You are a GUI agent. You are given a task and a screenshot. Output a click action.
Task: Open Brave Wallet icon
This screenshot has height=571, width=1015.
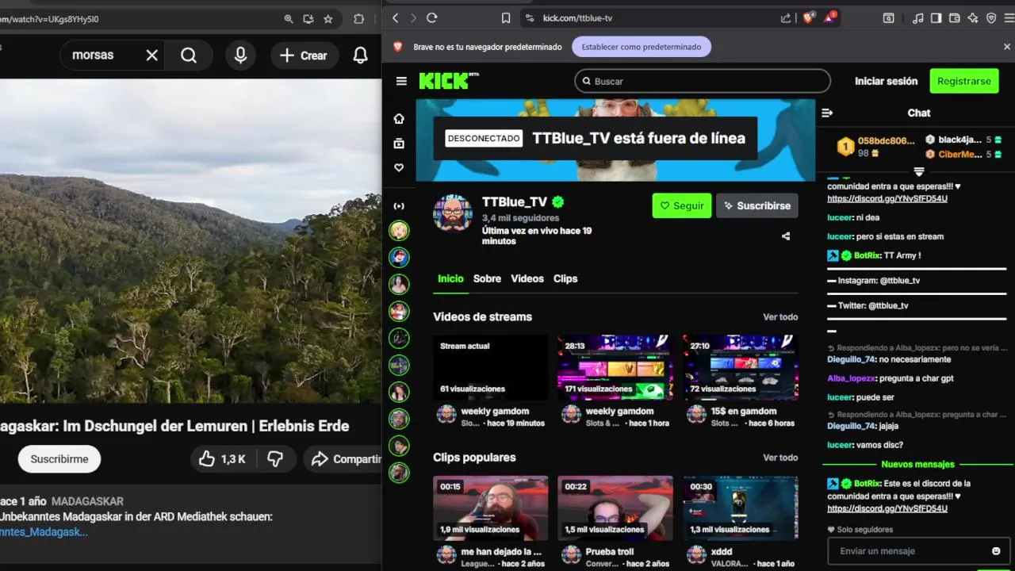(x=955, y=17)
